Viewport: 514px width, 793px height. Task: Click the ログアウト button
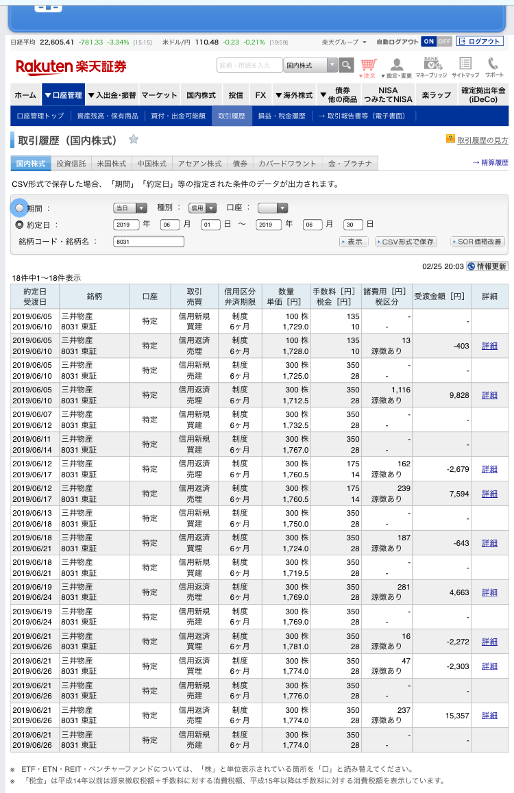click(480, 42)
